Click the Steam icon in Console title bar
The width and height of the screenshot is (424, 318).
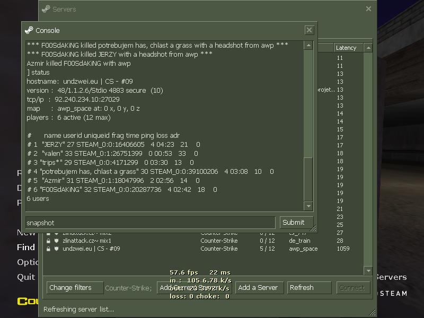29,30
